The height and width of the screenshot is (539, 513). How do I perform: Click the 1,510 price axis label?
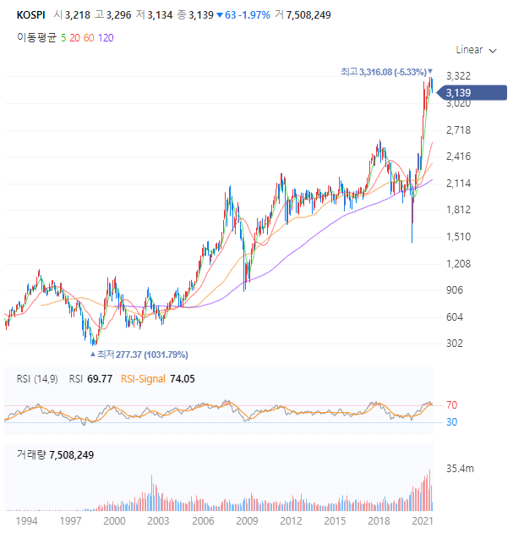pos(458,237)
